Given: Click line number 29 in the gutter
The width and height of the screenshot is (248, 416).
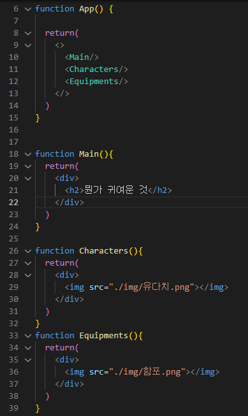Looking at the screenshot, I should tap(13, 287).
